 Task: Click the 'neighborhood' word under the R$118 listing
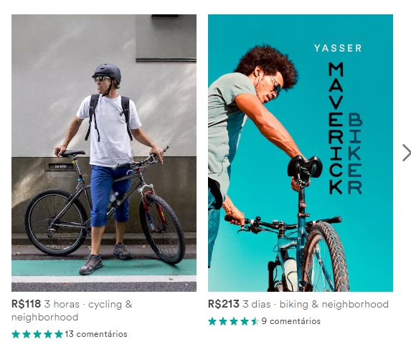tap(44, 317)
